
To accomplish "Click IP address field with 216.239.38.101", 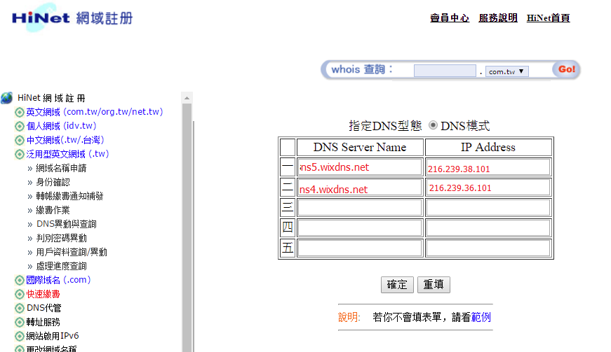I will tap(488, 167).
